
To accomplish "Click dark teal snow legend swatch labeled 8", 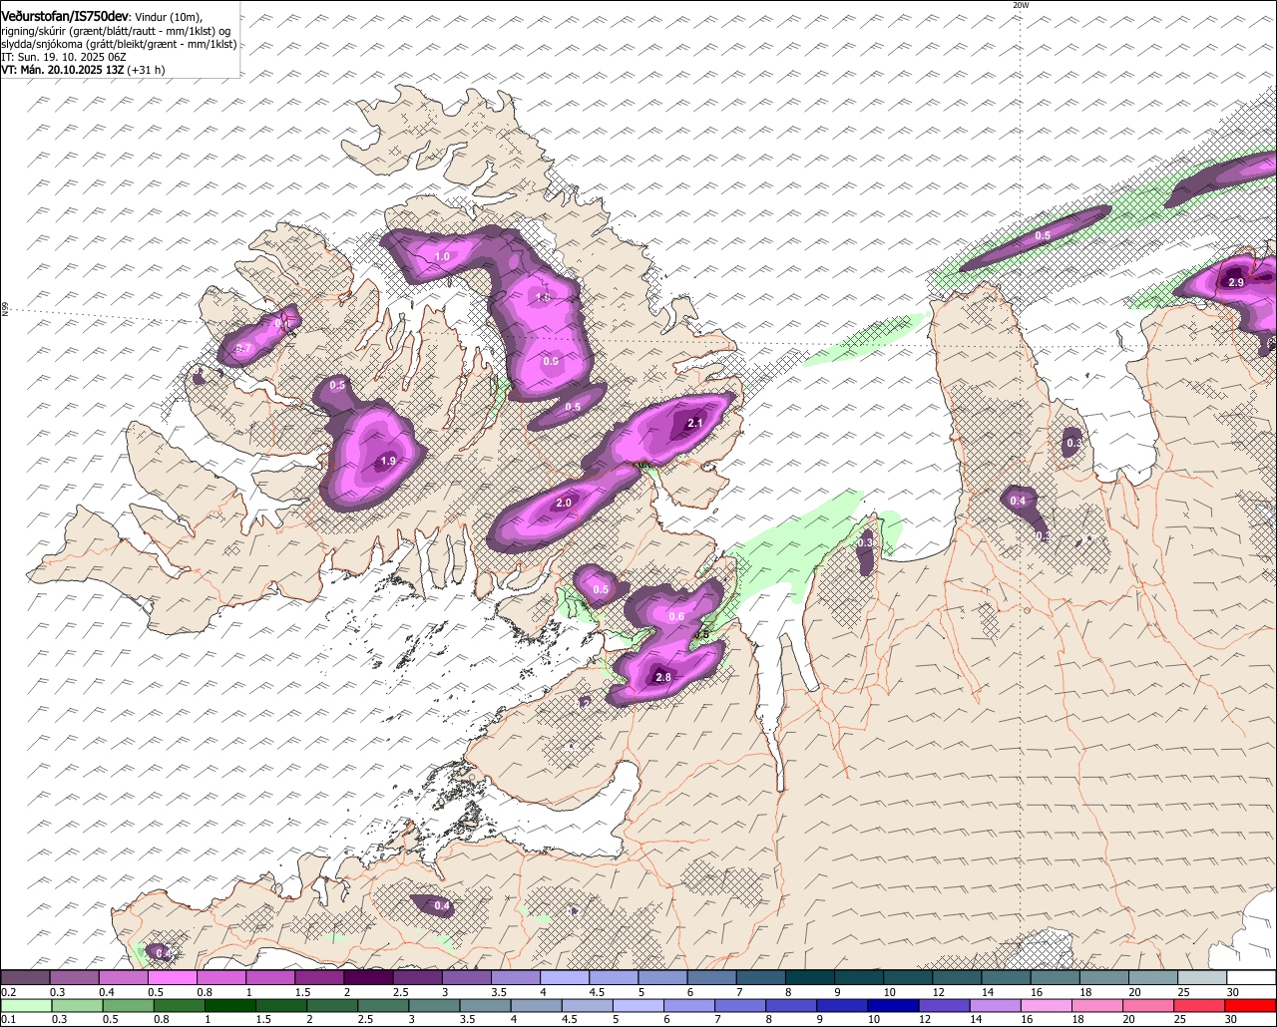I will (x=810, y=977).
